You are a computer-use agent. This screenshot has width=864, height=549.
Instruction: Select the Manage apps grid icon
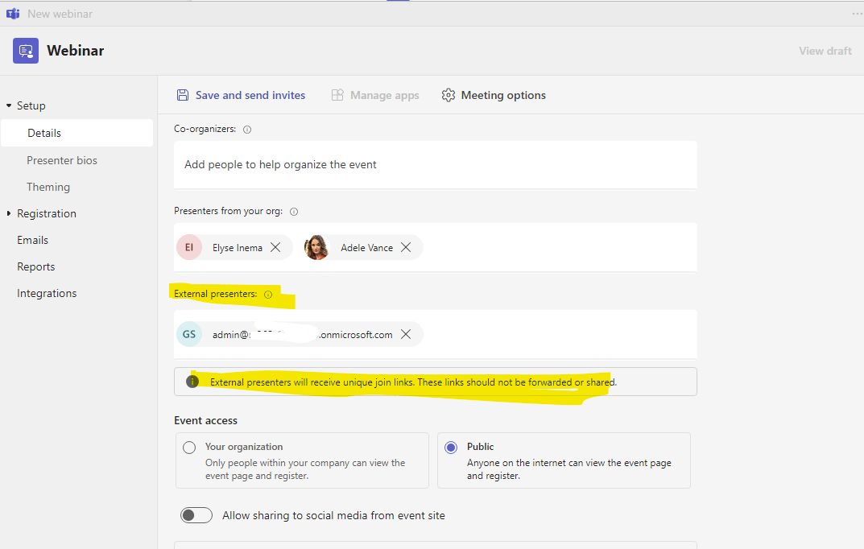337,94
